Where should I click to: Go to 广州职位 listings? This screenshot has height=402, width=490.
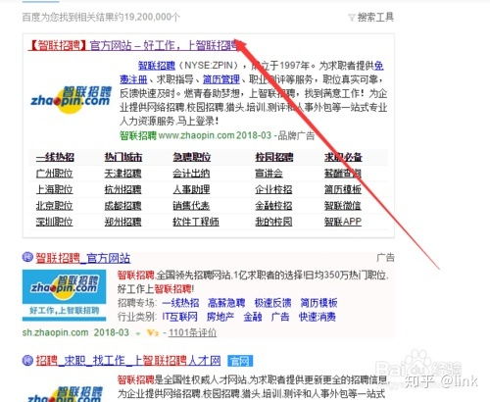click(54, 174)
